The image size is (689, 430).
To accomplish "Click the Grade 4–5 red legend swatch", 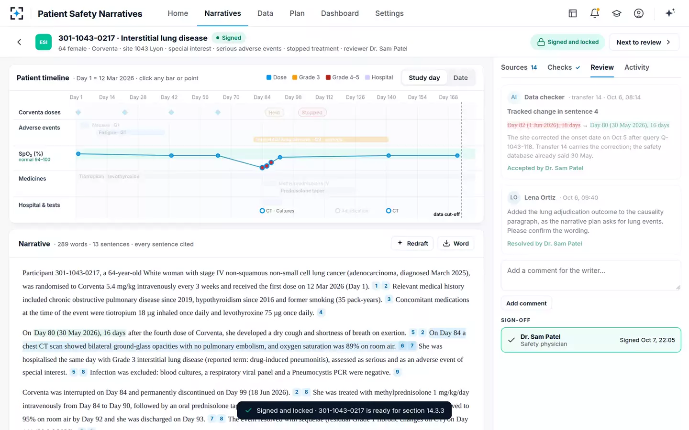I will [x=328, y=77].
